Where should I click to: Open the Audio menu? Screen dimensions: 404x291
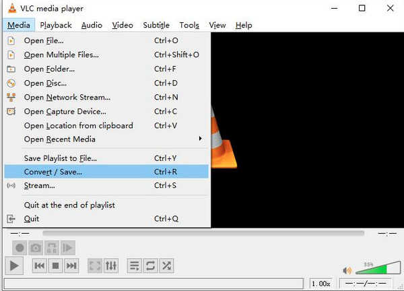point(92,25)
